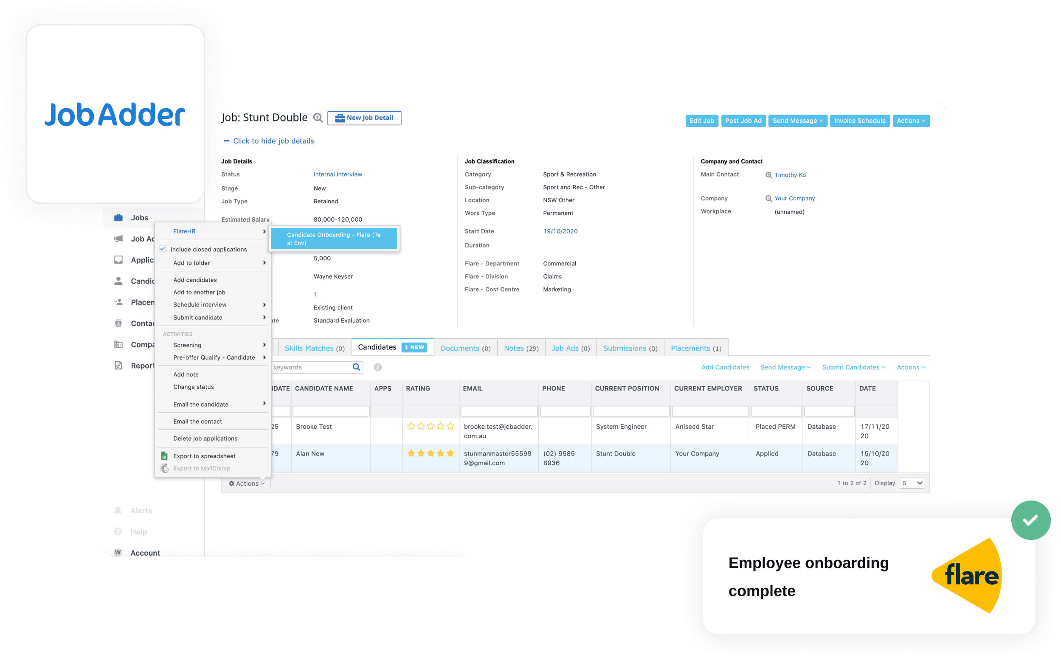Open the top Send Message dropdown button
1061x661 pixels.
(797, 121)
